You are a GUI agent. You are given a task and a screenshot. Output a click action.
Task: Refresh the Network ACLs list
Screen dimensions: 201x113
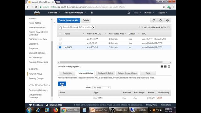[154, 20]
